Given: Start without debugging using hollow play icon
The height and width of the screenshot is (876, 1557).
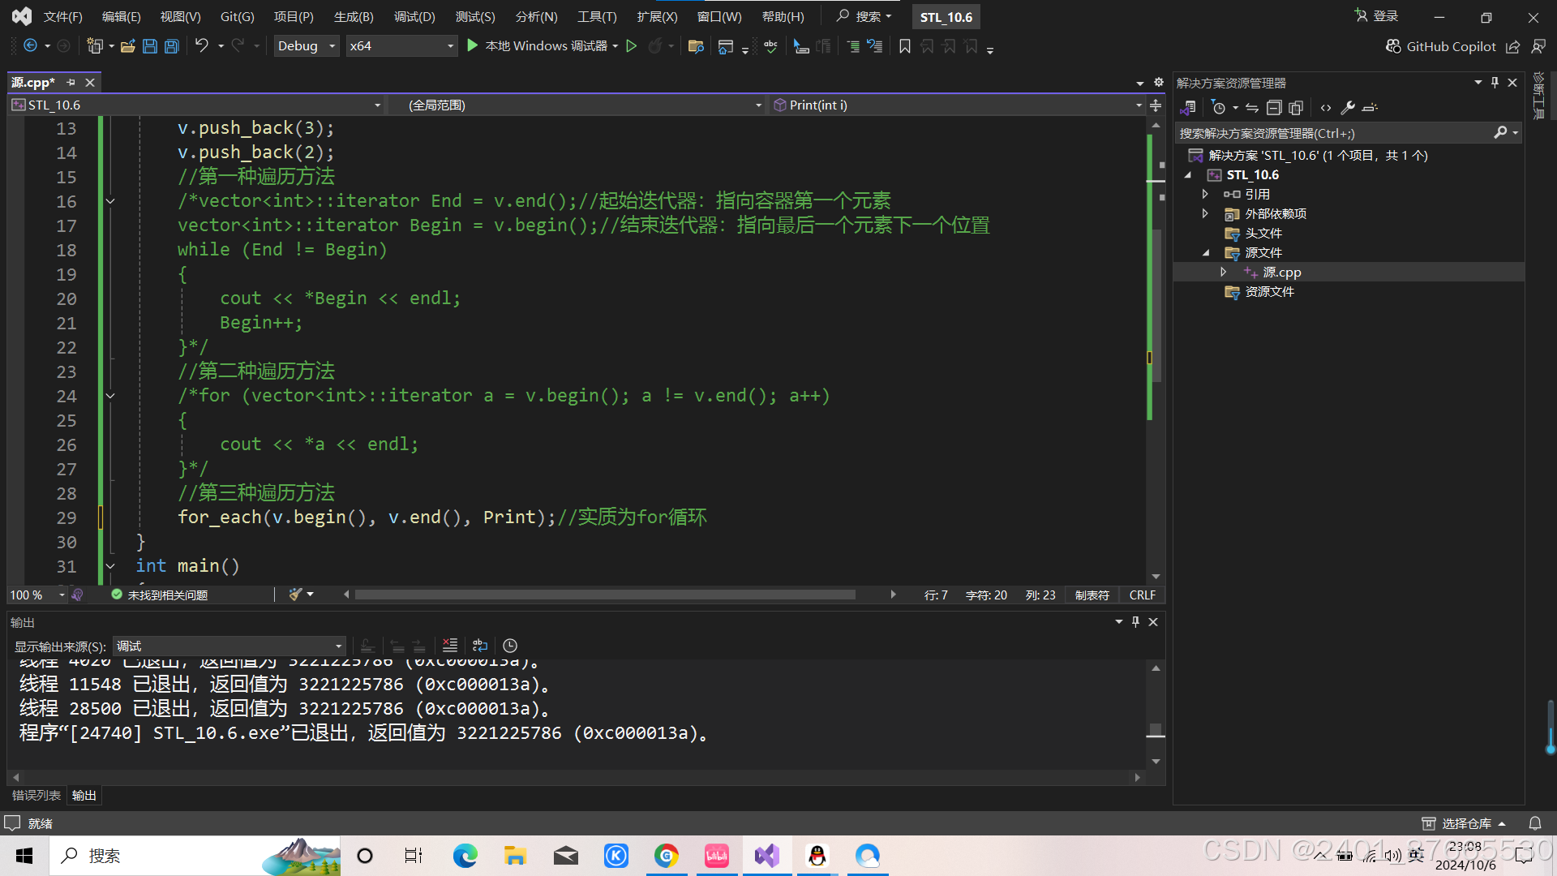Looking at the screenshot, I should point(632,46).
